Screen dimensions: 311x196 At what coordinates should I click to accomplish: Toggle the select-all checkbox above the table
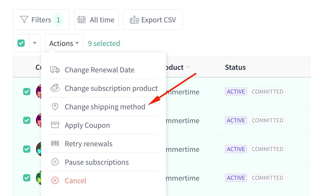pos(21,43)
